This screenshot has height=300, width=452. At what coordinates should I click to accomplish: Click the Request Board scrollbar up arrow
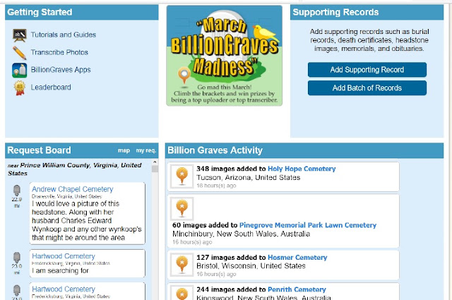pyautogui.click(x=155, y=162)
